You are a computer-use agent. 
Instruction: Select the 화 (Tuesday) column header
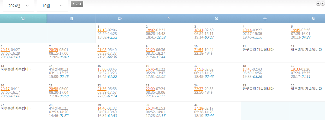(120, 18)
